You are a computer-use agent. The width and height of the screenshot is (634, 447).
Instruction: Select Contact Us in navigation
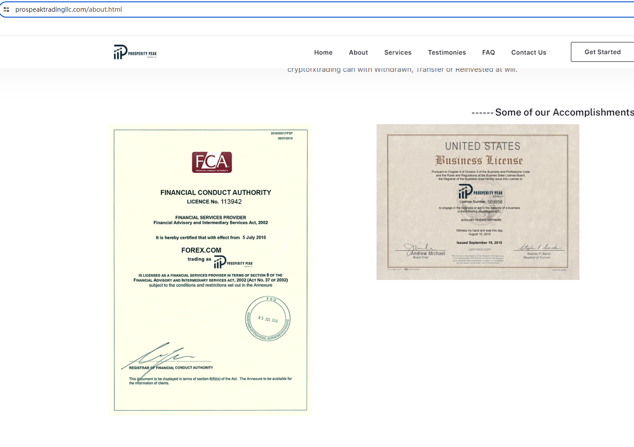click(x=528, y=52)
